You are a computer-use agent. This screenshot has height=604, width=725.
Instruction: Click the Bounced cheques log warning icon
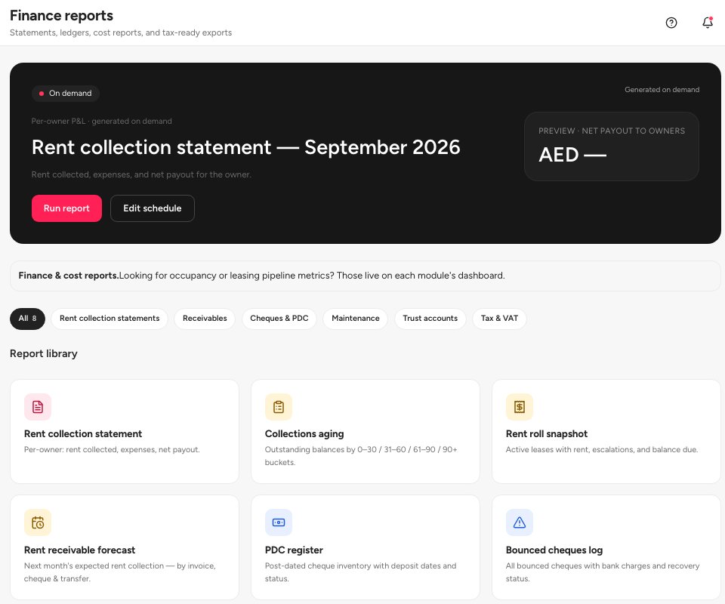coord(520,522)
